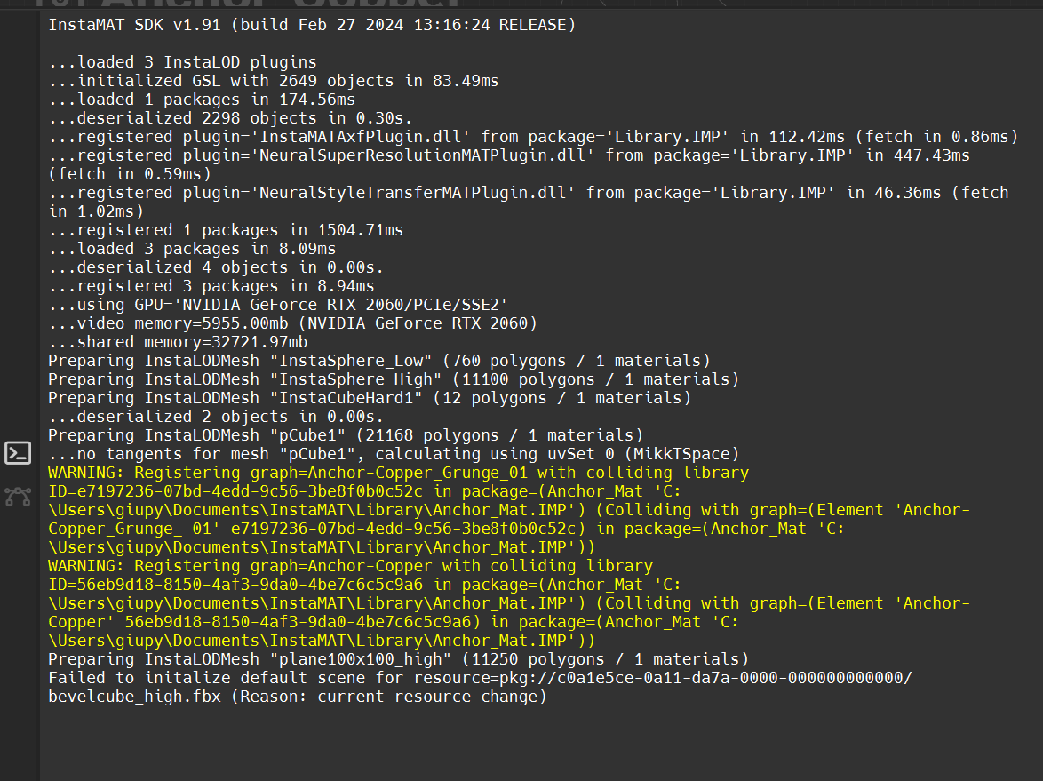1043x781 pixels.
Task: Switch to the curve/graph editor icon
Action: tap(18, 497)
